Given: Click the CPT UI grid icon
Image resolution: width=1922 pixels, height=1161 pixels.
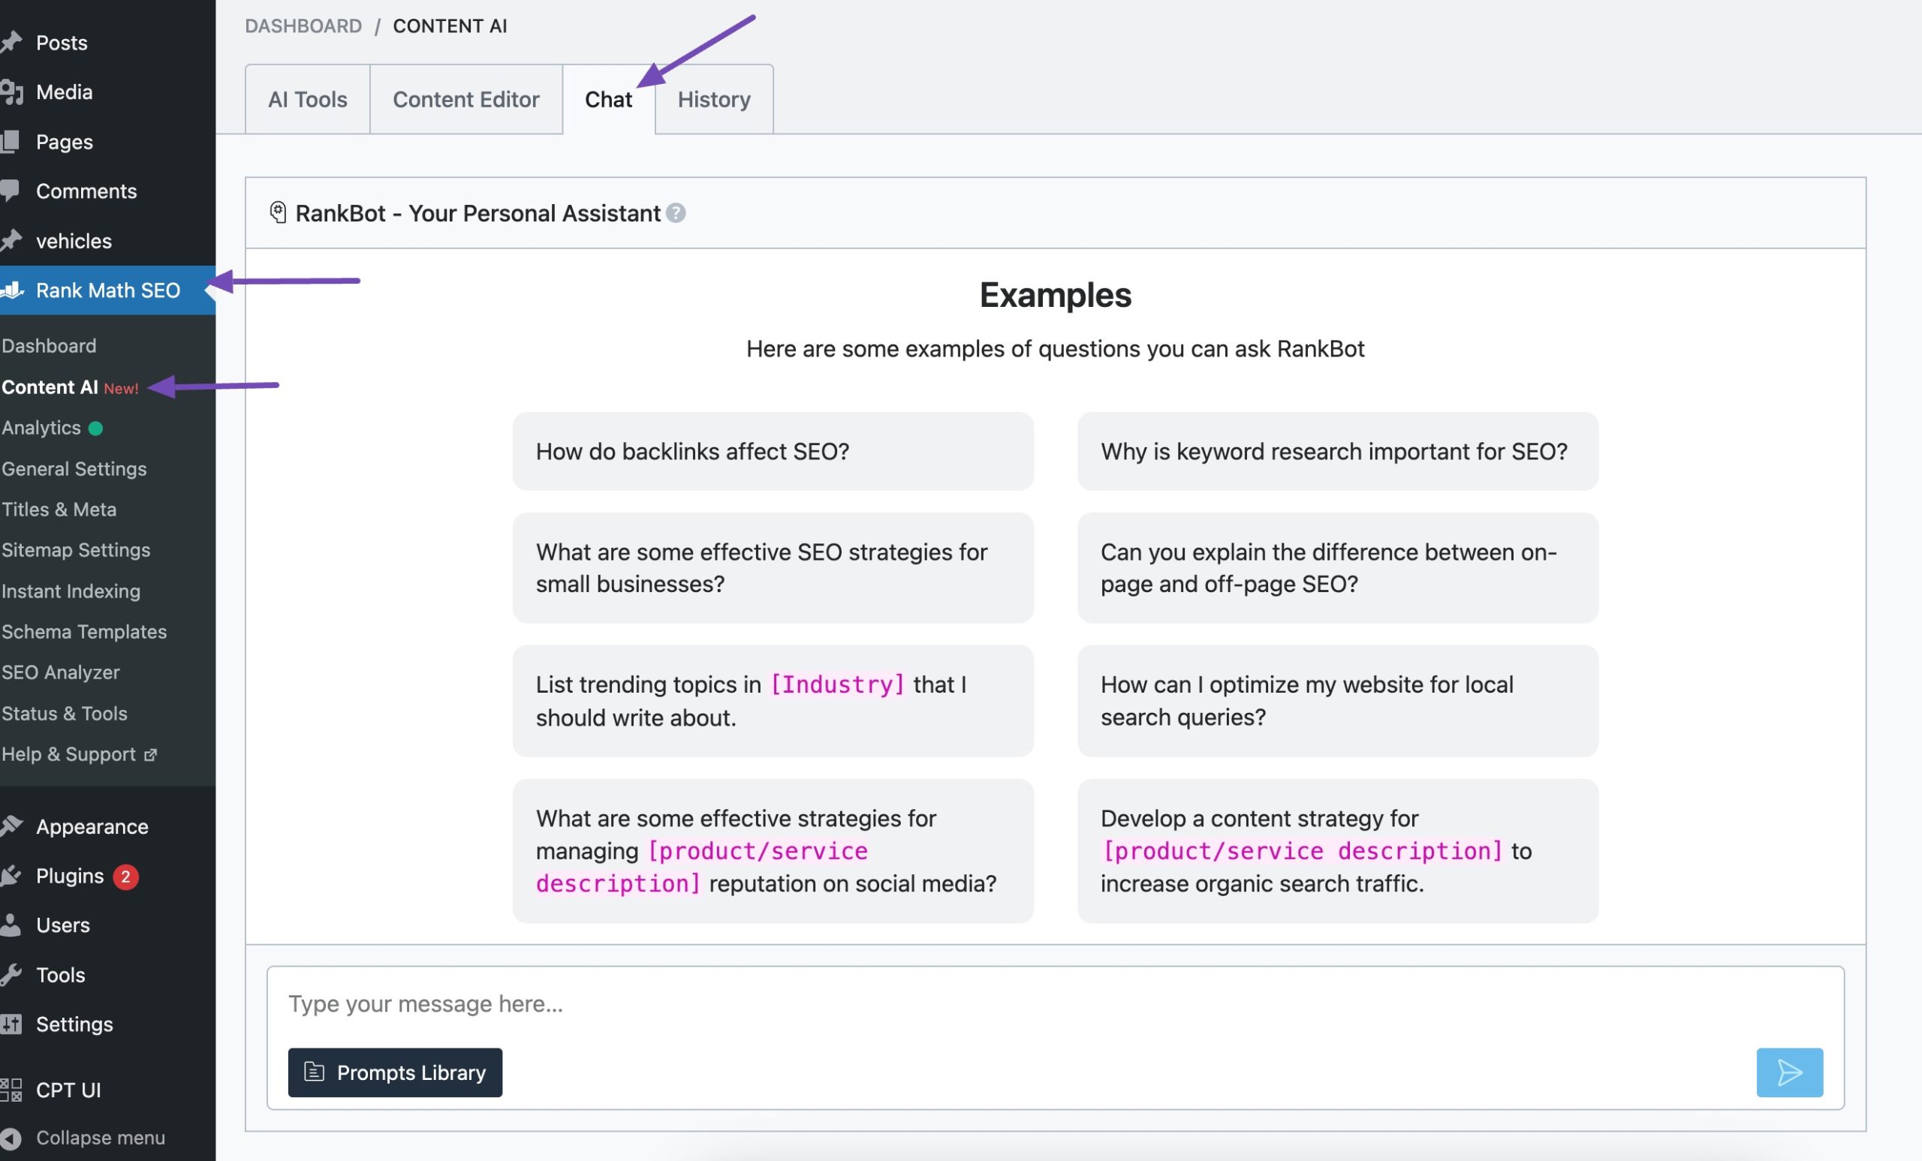Looking at the screenshot, I should [11, 1089].
